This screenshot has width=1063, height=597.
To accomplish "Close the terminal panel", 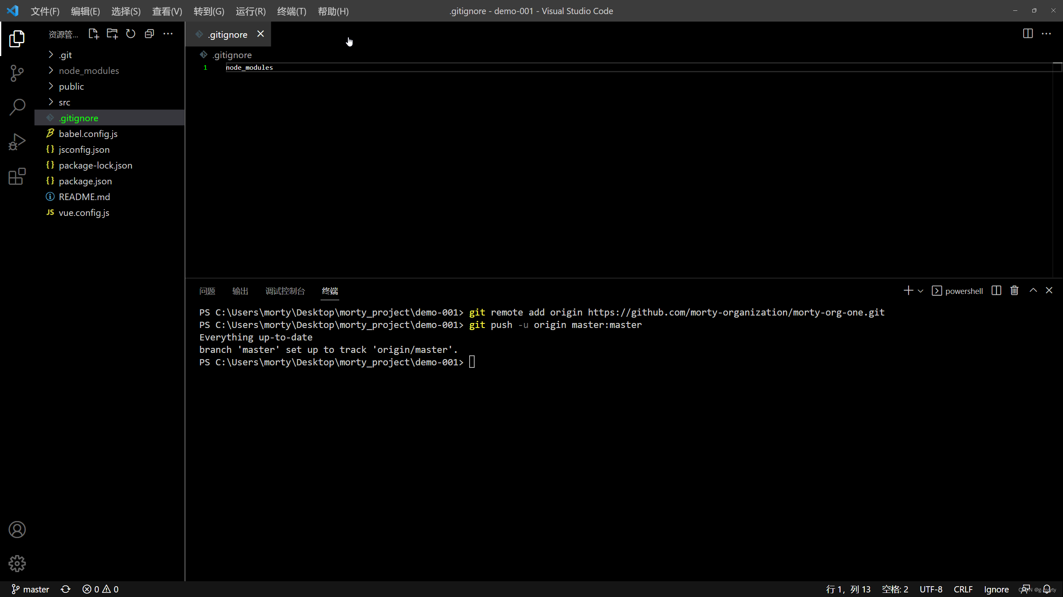I will click(1049, 291).
